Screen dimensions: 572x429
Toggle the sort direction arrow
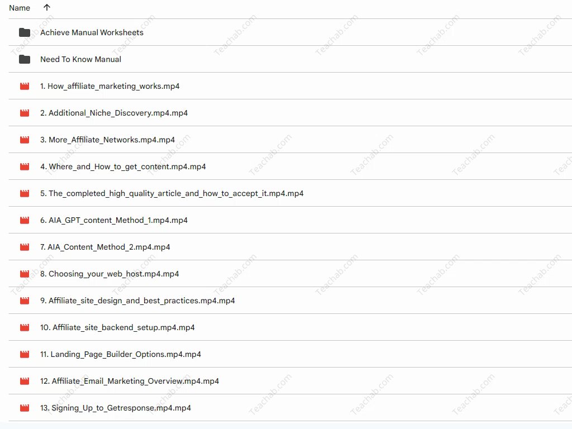pos(46,8)
